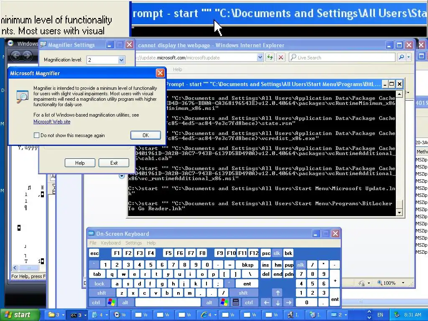Viewport: 428px width, 321px height.
Task: Click the round chevron expander beside Magnifier Settings
Action: pos(122,176)
